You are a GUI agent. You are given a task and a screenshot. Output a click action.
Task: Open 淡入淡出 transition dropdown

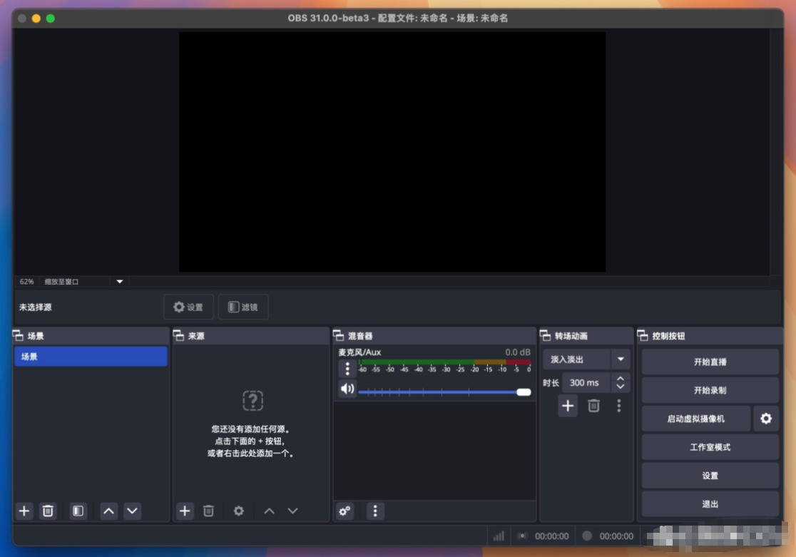[586, 359]
